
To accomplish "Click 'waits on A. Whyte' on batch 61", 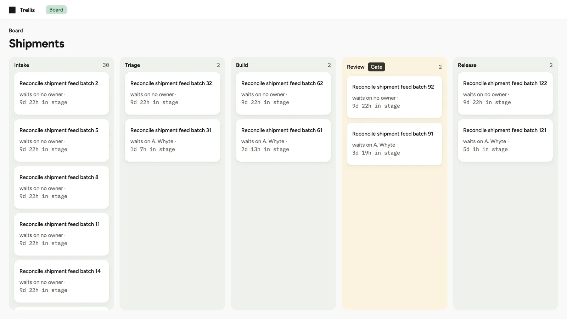I will coord(263,141).
